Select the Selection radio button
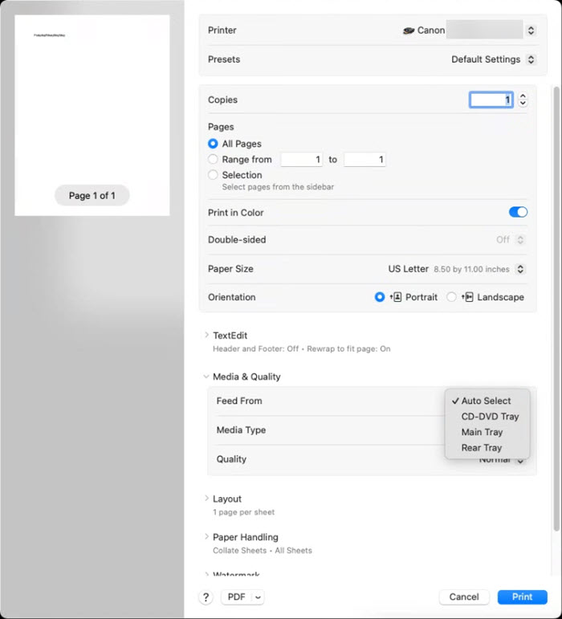Viewport: 562px width, 619px height. 213,175
